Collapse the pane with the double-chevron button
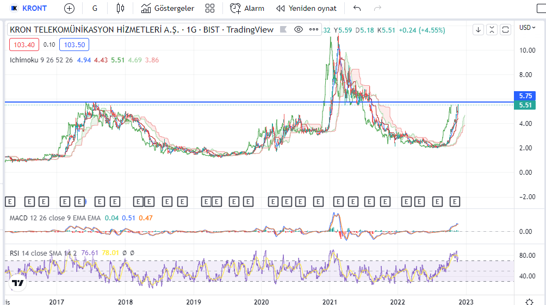546x305 pixels. point(492,30)
